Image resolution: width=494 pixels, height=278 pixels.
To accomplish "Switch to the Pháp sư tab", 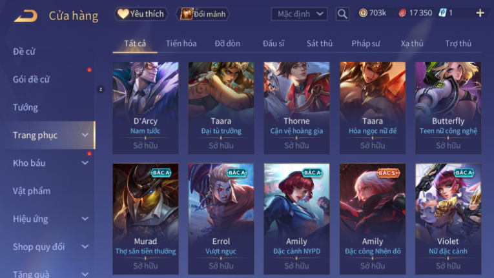I will click(x=365, y=43).
